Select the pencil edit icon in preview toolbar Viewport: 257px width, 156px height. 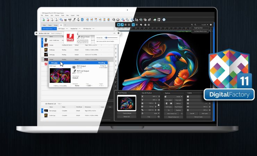pyautogui.click(x=122, y=25)
